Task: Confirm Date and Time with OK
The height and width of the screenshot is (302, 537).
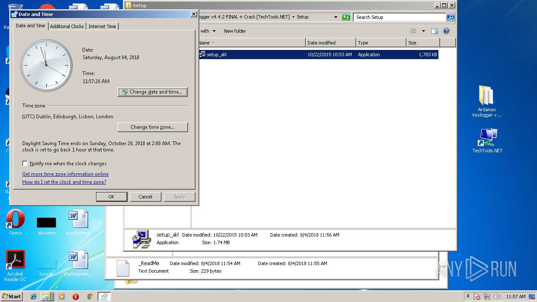Action: coord(112,197)
